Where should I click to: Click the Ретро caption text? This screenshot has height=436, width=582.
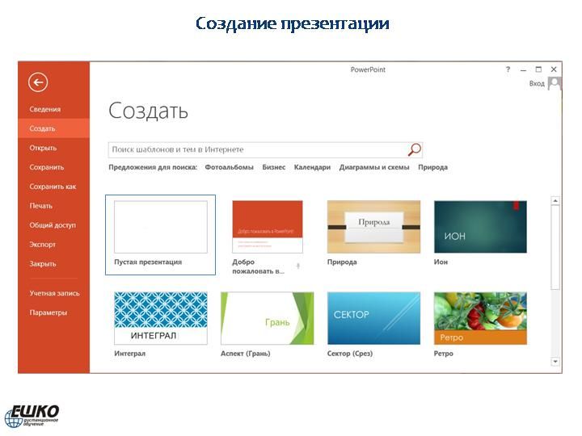pos(444,354)
